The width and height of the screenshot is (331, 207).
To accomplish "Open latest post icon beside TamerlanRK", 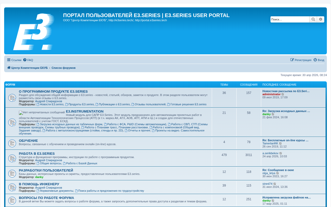I will [x=281, y=144].
